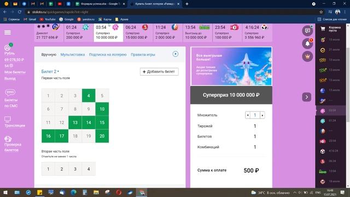
Task: Click the user profile icon in sidebar
Action: [7, 48]
